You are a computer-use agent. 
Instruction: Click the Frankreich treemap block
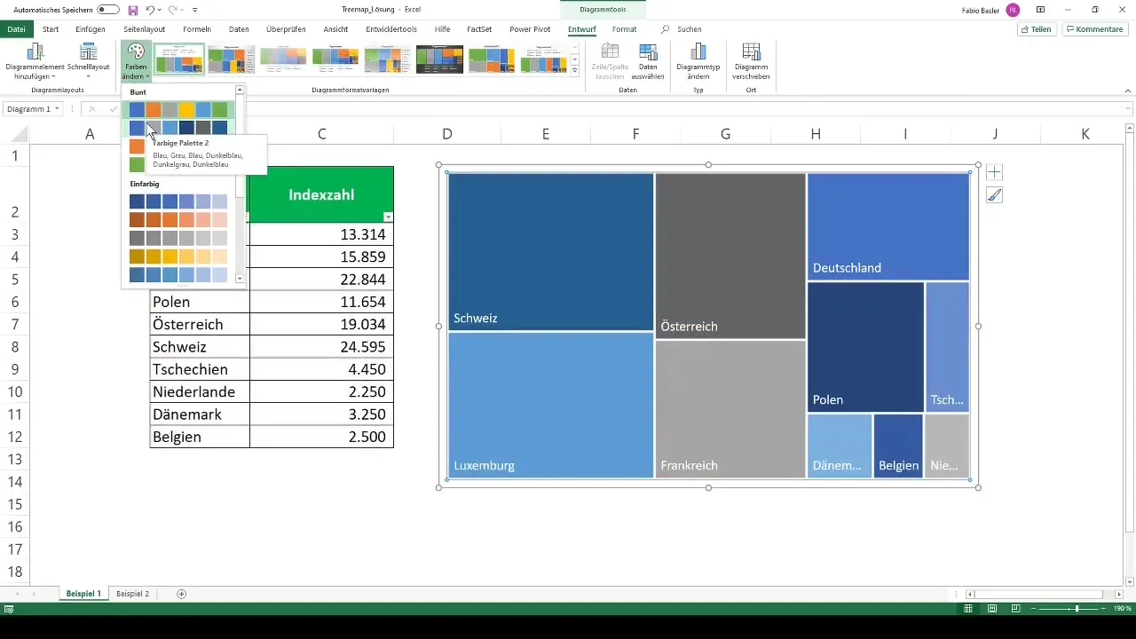tap(730, 409)
